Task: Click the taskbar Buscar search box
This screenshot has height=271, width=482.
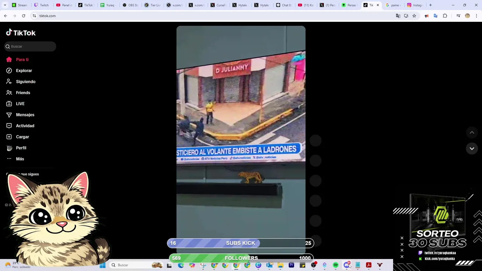Action: [x=136, y=265]
